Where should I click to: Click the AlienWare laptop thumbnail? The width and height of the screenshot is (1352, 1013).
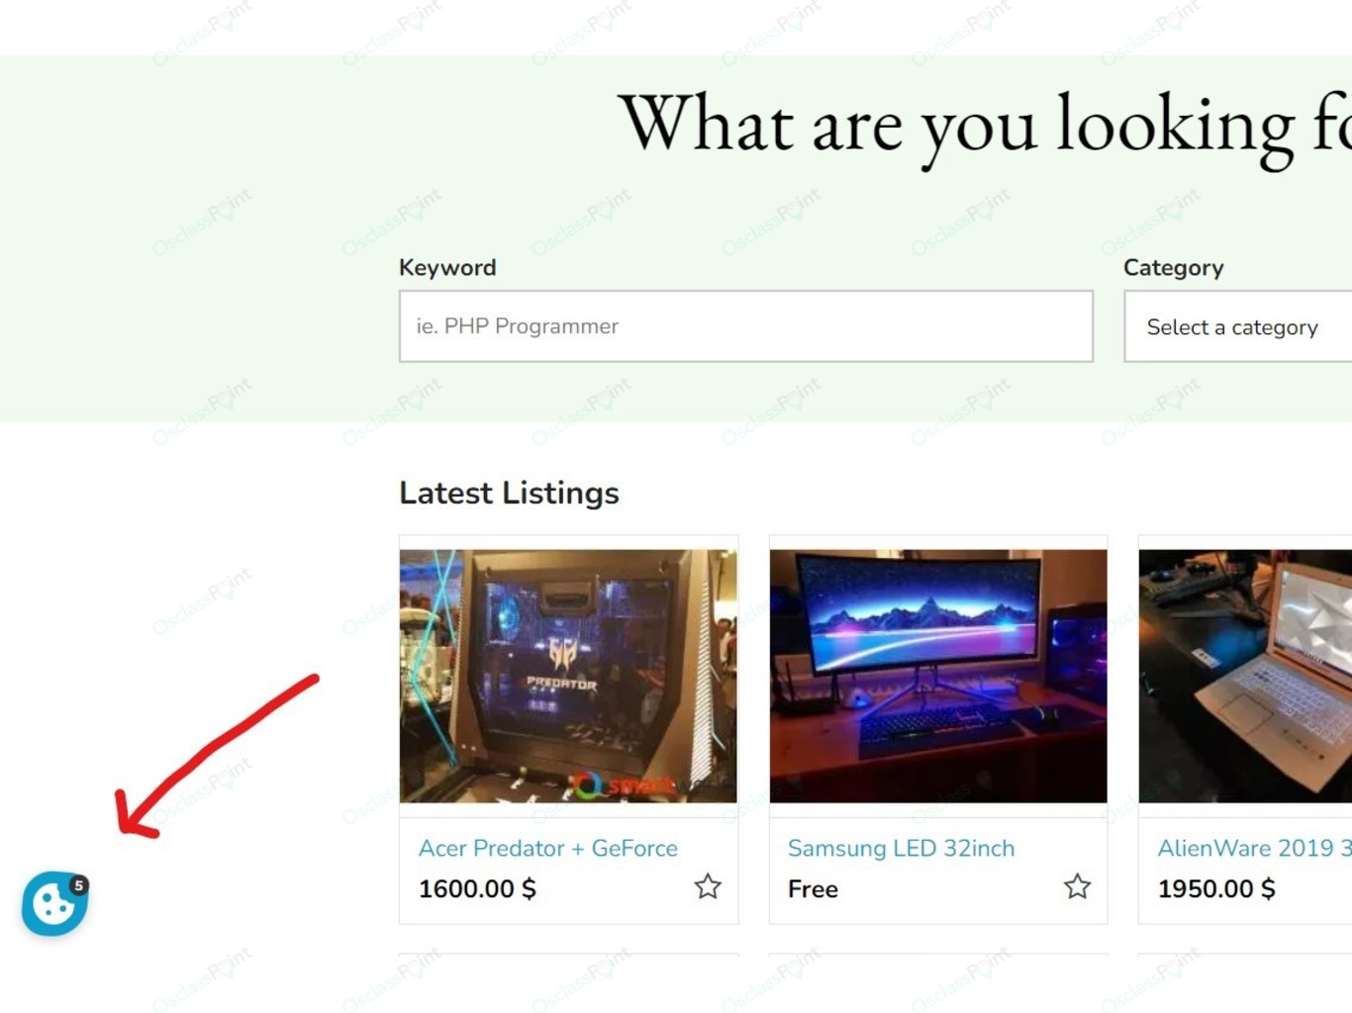1245,676
